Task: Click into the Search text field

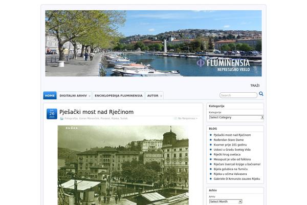Action: coord(238,95)
